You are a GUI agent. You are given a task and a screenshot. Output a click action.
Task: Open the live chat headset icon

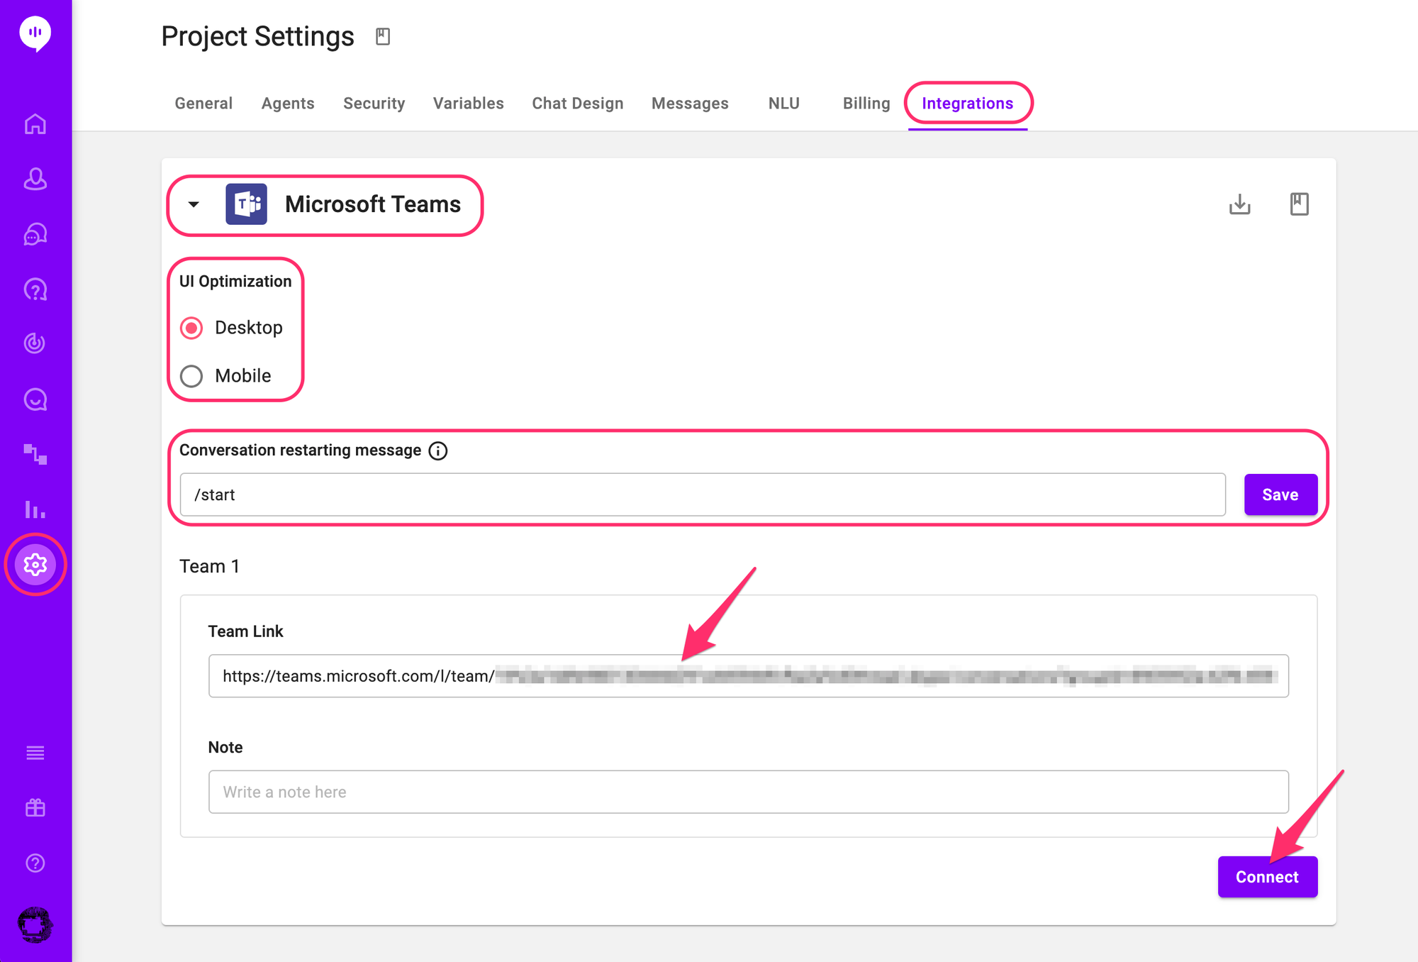35,234
